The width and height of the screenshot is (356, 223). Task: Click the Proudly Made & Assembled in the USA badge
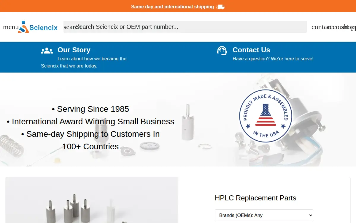[266, 116]
